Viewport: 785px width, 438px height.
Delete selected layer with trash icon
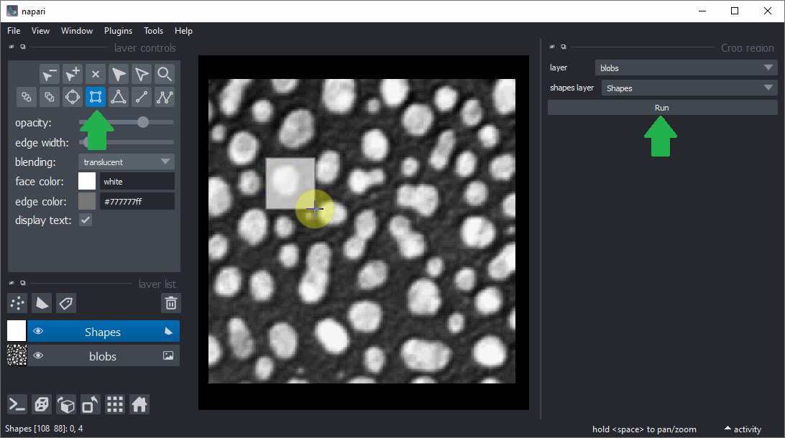171,303
